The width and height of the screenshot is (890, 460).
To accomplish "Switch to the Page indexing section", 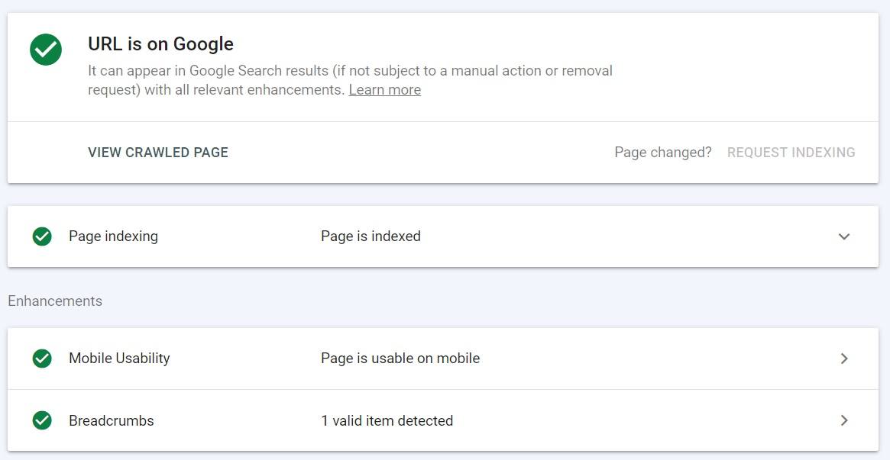I will click(113, 236).
